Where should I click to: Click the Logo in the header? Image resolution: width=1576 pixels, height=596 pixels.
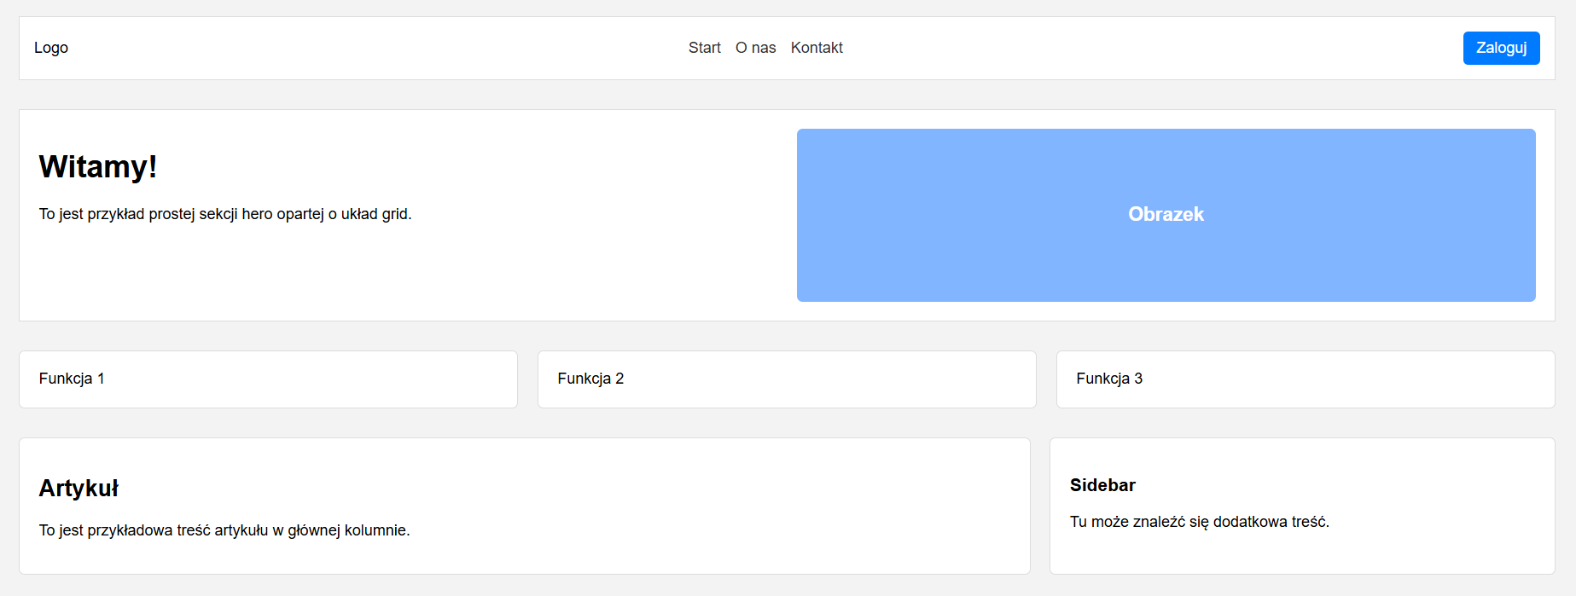(x=51, y=48)
